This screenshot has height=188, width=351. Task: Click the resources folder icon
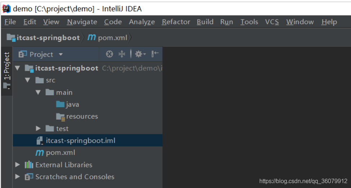coord(61,117)
